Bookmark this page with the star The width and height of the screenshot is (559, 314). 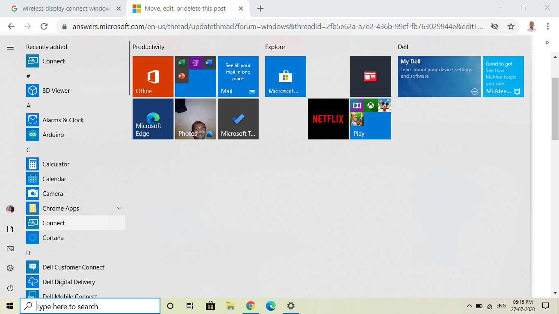point(511,27)
